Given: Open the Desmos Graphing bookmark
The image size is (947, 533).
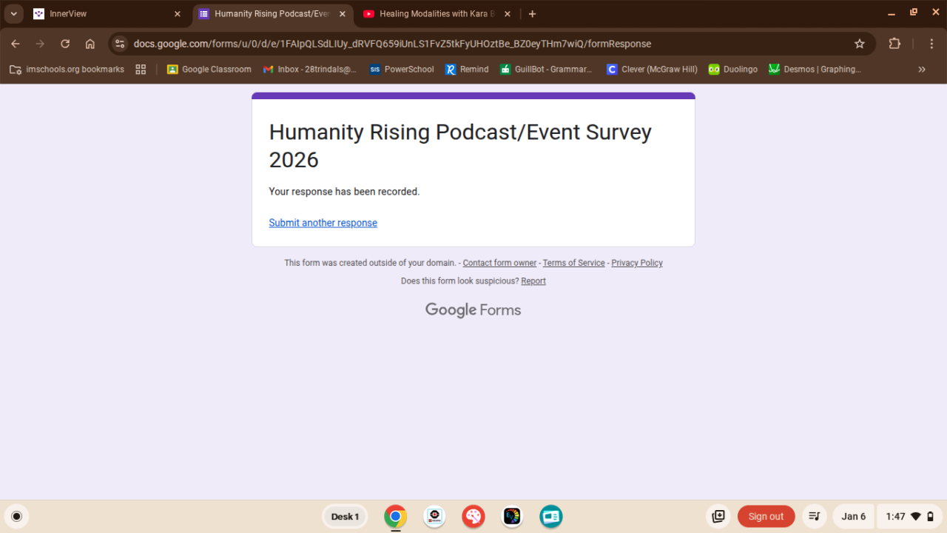Looking at the screenshot, I should 815,70.
